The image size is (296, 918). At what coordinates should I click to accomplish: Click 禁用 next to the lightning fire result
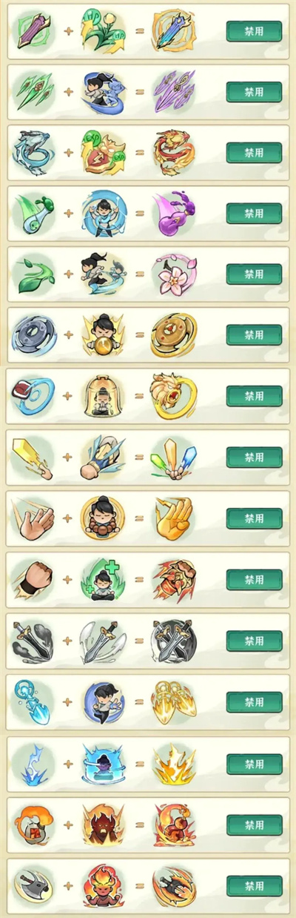[x=254, y=764]
